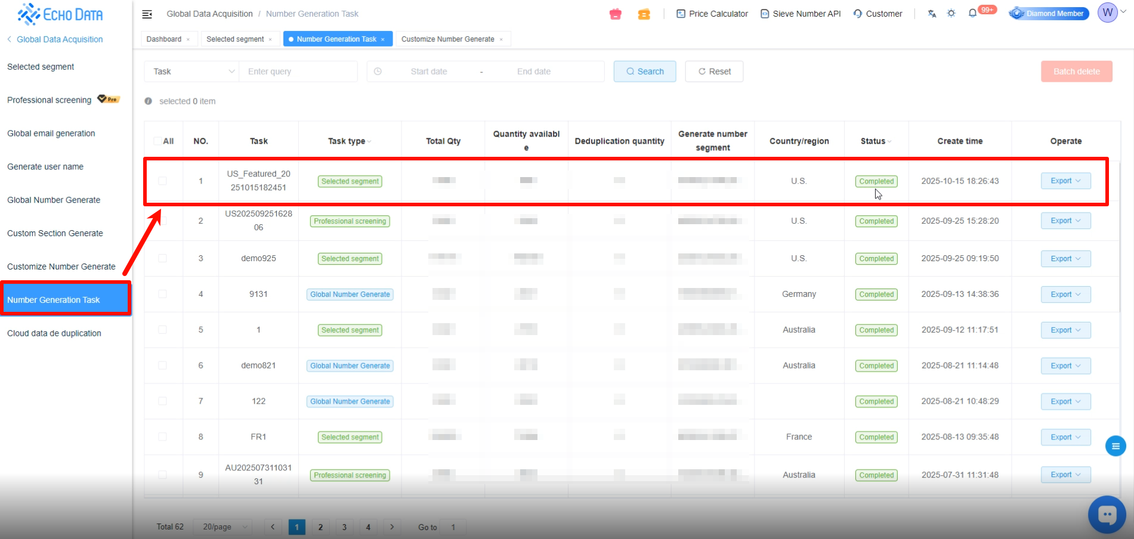This screenshot has width=1134, height=539.
Task: Click the Search button
Action: pos(644,72)
